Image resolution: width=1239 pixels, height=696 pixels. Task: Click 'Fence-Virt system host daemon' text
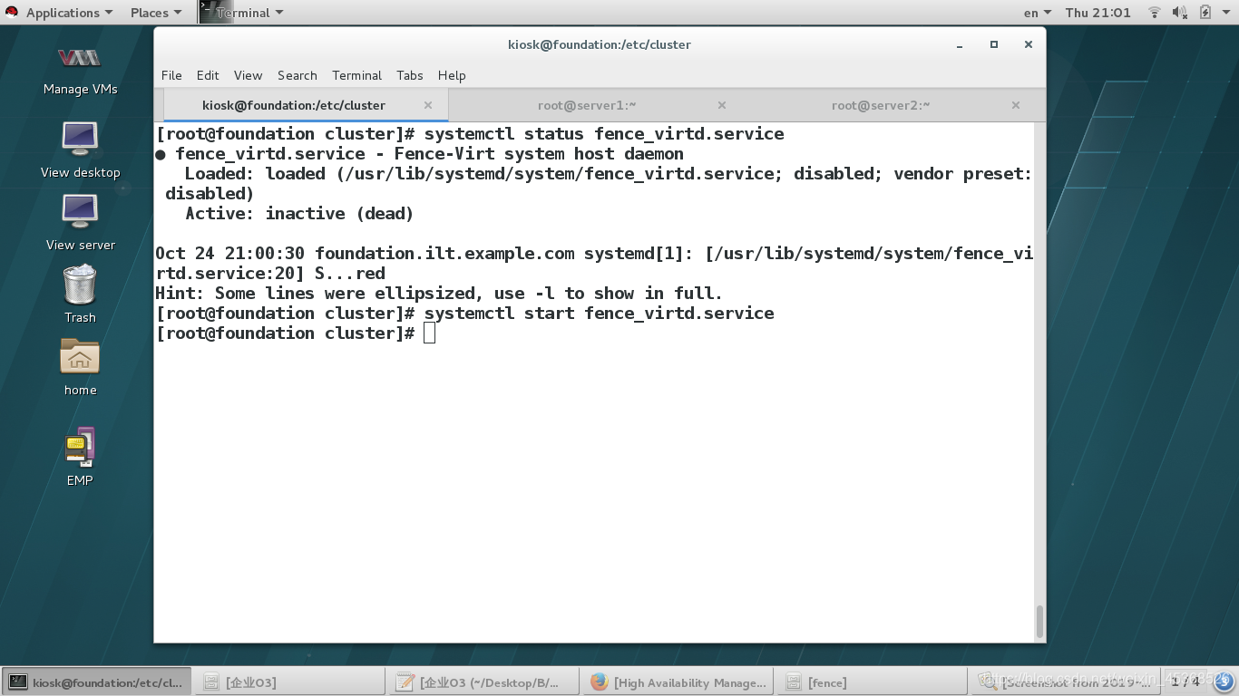coord(539,154)
